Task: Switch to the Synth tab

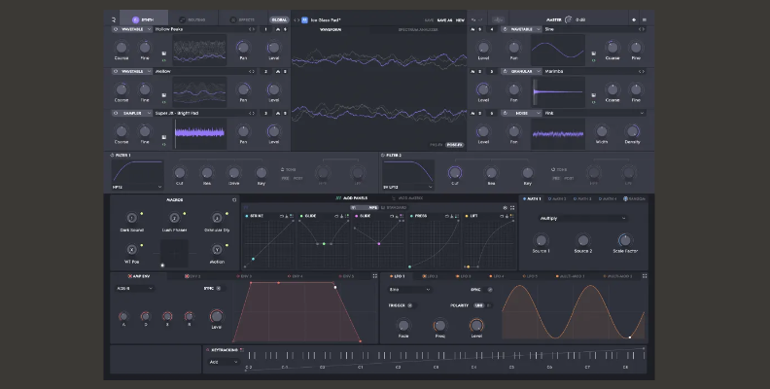Action: point(143,18)
